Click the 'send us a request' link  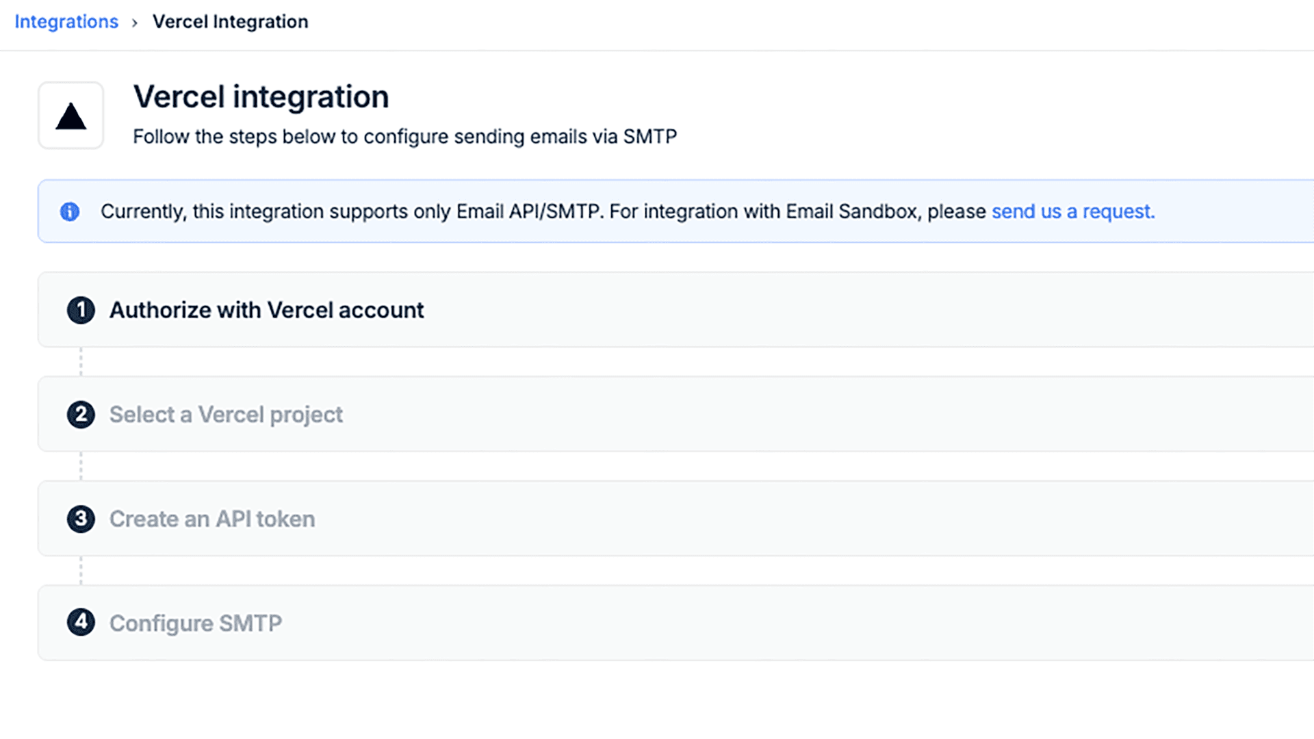[x=1072, y=211]
